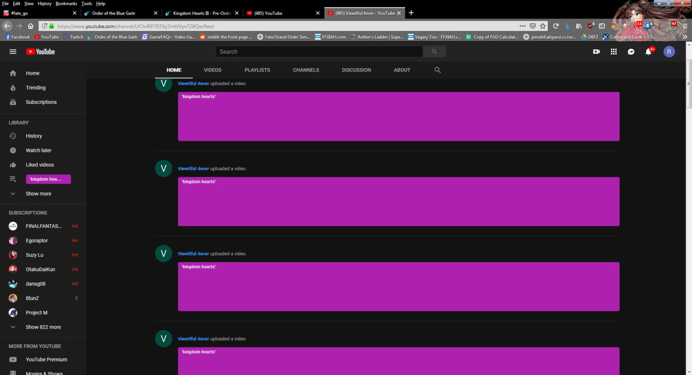Click the YouTube search input field
Screen dimensions: 692x375
[x=319, y=51]
